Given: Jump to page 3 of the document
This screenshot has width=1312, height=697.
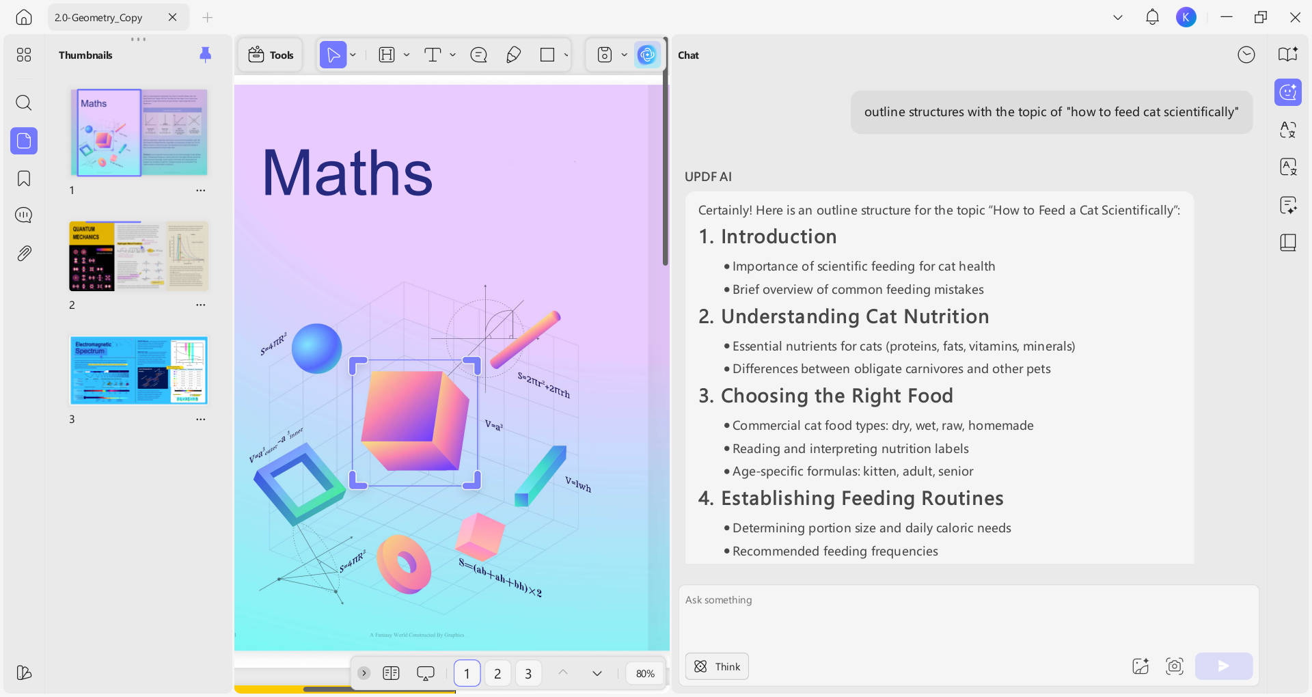Looking at the screenshot, I should (528, 673).
